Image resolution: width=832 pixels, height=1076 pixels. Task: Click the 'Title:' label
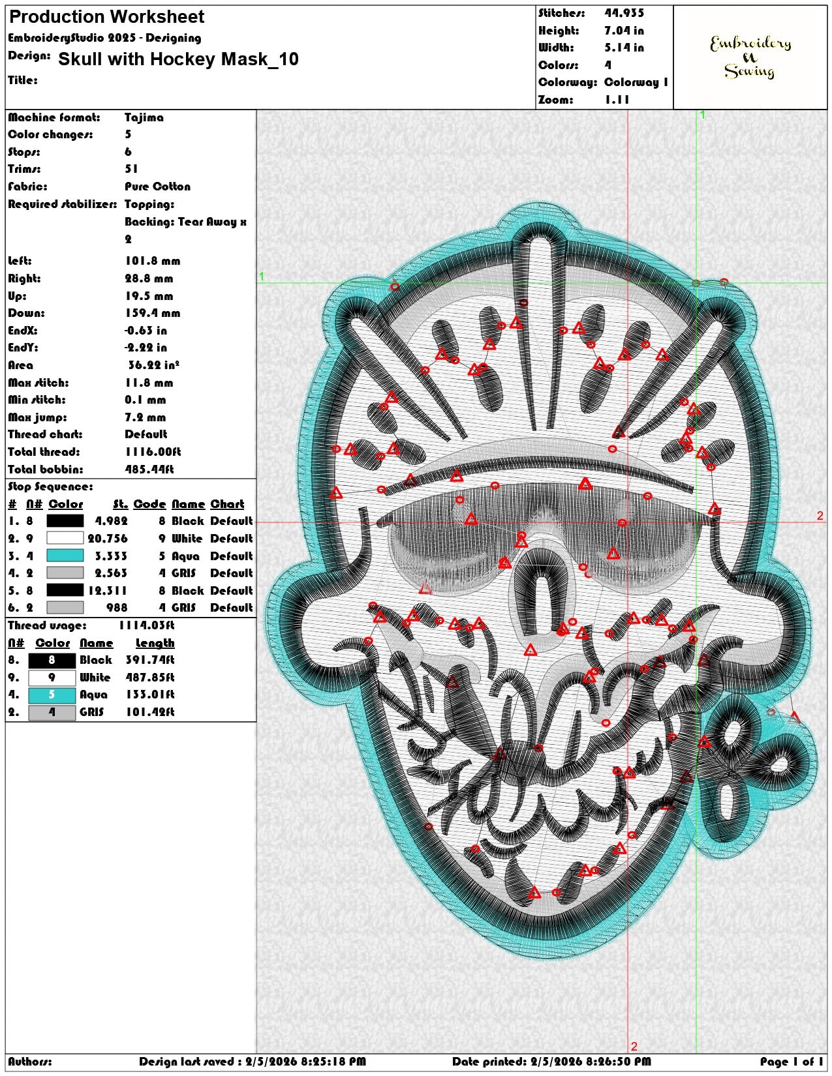23,80
